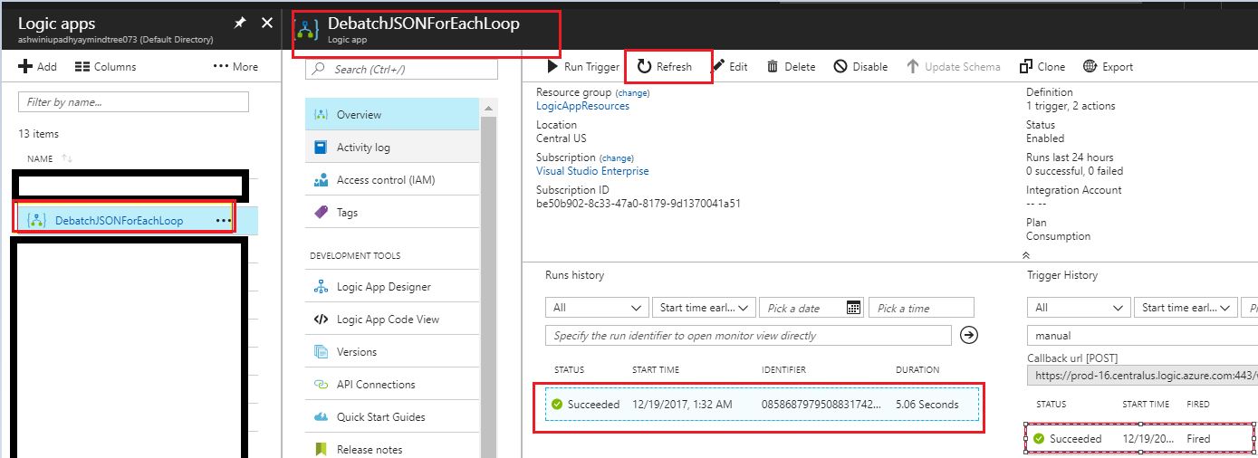Edit the logic app
Viewport: 1258px width, 458px height.
[730, 67]
